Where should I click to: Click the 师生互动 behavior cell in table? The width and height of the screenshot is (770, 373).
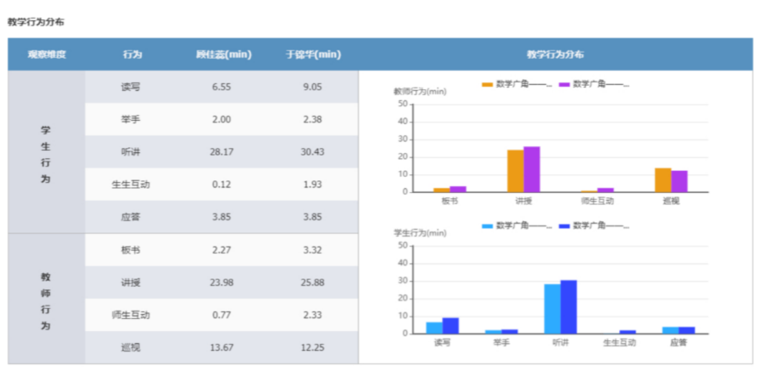pos(131,315)
